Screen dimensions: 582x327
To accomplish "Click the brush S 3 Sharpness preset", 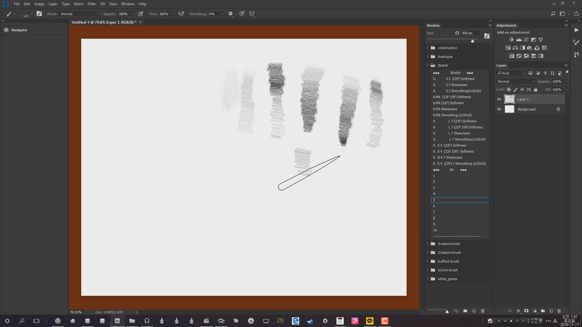I will (x=457, y=85).
